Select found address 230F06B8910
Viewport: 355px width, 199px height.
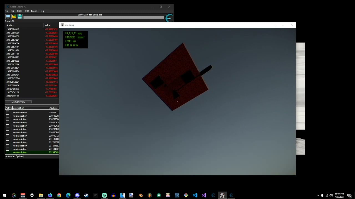13,29
